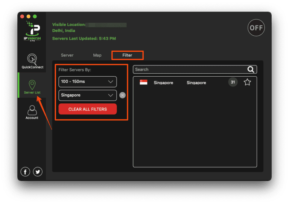This screenshot has width=289, height=204.
Task: Open QuickConnect from the sidebar
Action: [x=32, y=61]
